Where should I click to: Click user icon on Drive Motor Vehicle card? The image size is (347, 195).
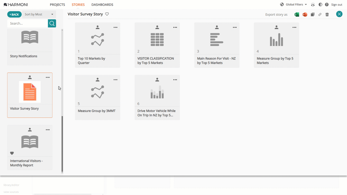(157, 80)
